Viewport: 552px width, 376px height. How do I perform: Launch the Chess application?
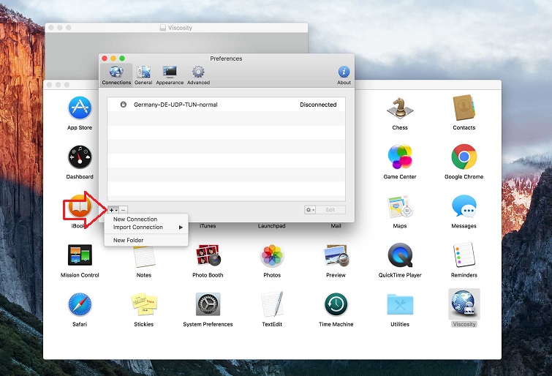point(400,108)
